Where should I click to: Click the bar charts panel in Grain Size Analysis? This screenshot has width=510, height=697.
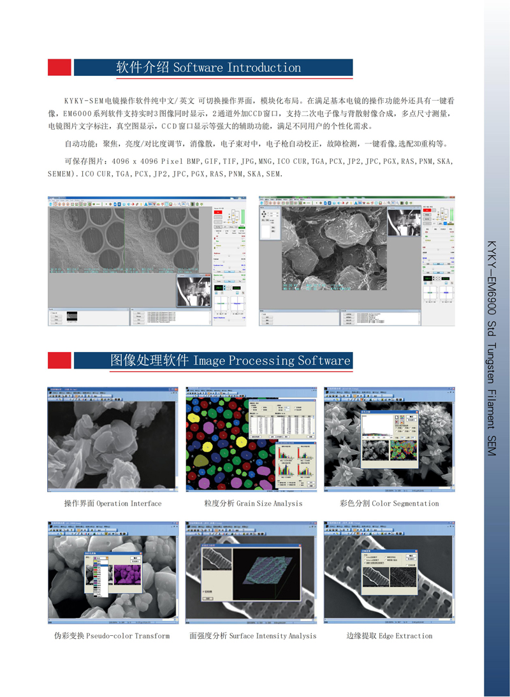[295, 465]
